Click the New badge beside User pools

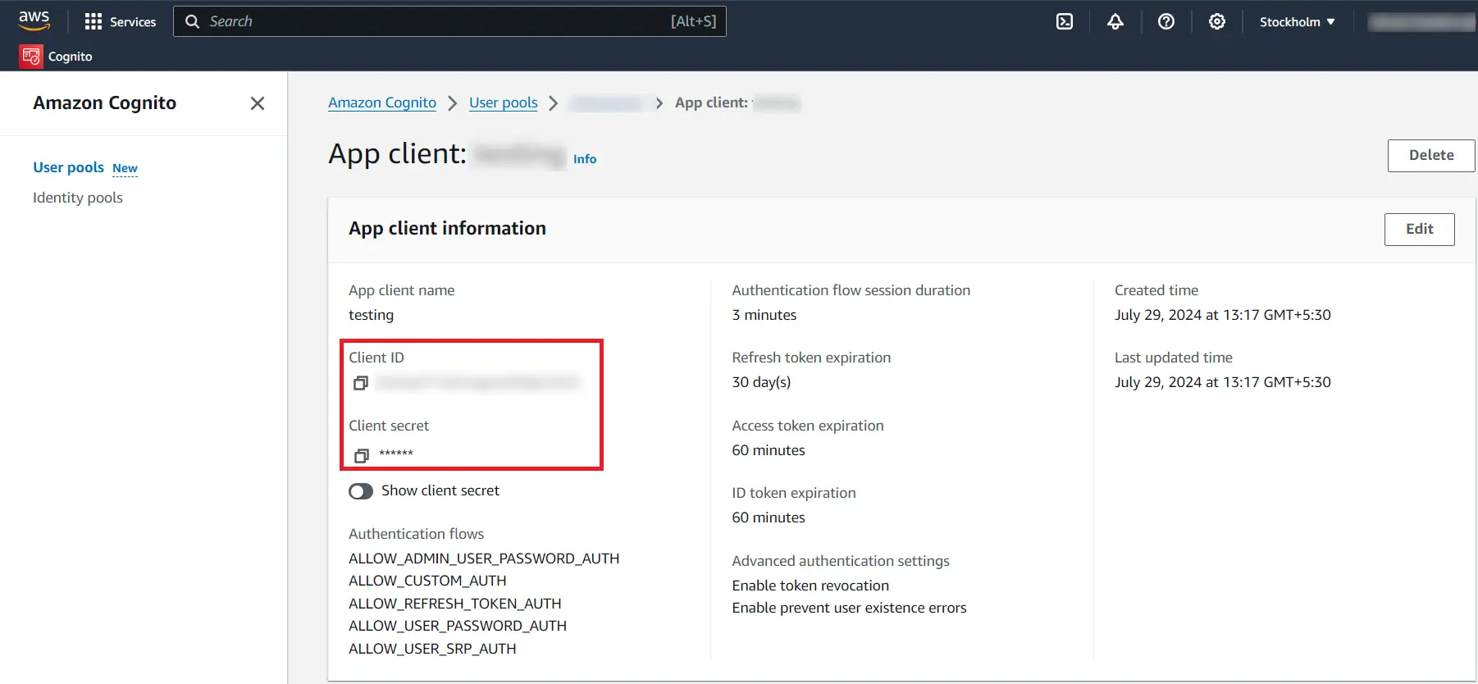click(x=125, y=168)
